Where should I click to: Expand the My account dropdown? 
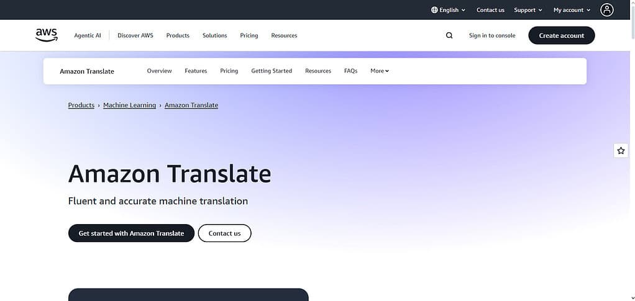[572, 10]
